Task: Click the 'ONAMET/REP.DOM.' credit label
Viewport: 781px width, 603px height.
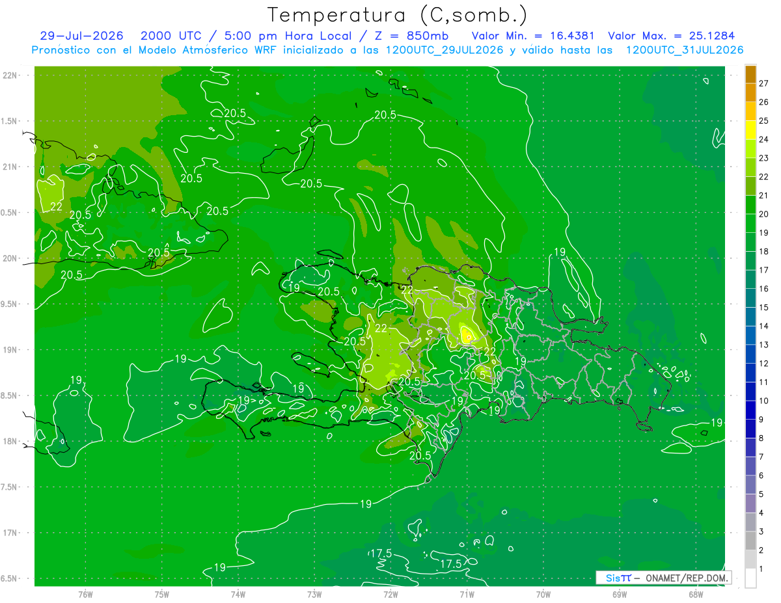Action: 687,578
